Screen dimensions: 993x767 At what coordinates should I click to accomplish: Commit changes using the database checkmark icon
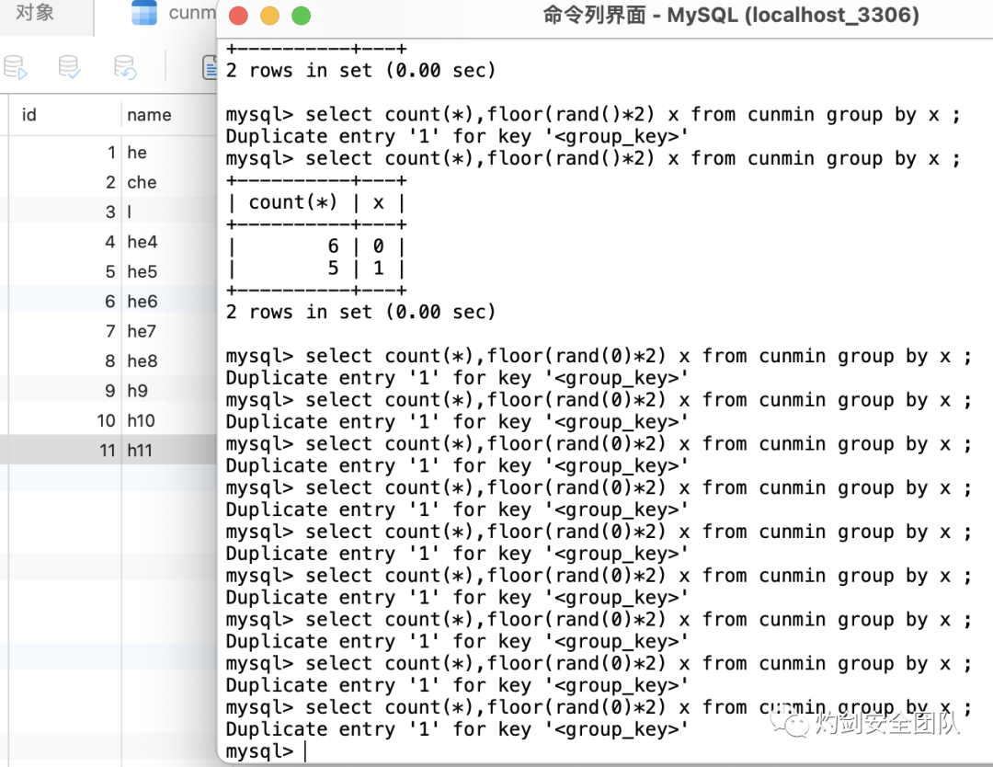67,66
